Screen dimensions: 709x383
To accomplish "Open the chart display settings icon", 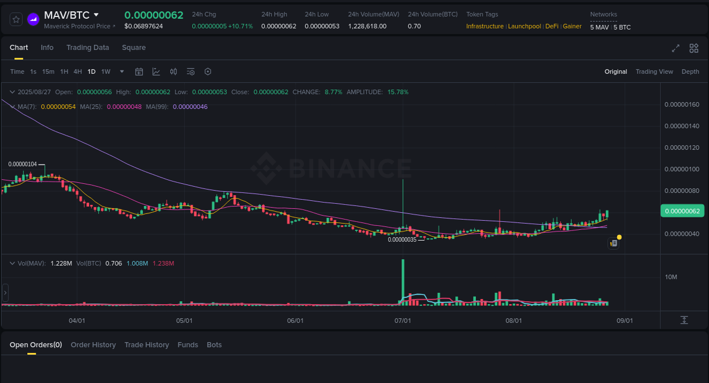I will pyautogui.click(x=191, y=71).
